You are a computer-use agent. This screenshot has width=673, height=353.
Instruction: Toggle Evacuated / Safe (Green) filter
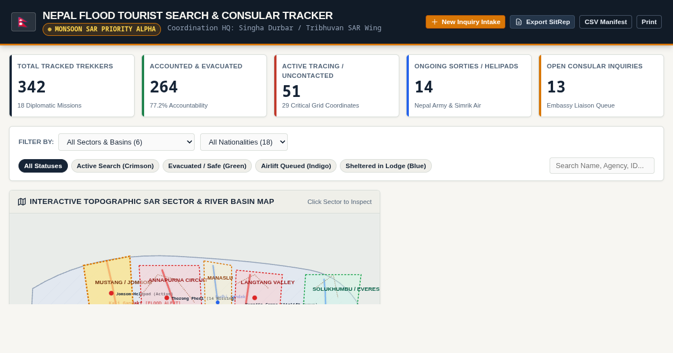tap(207, 166)
